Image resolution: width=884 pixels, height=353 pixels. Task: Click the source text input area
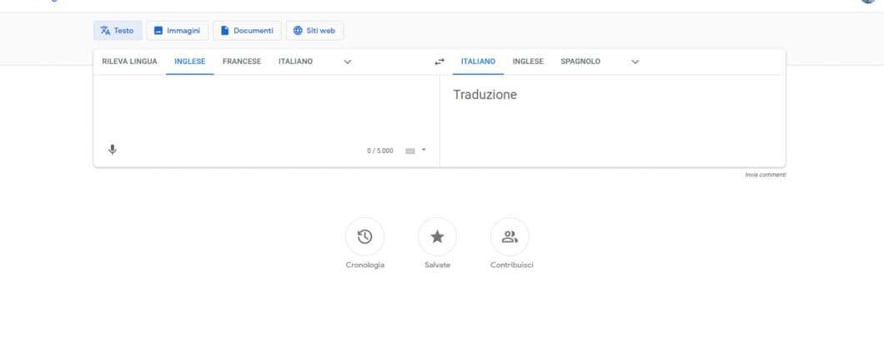pyautogui.click(x=266, y=107)
